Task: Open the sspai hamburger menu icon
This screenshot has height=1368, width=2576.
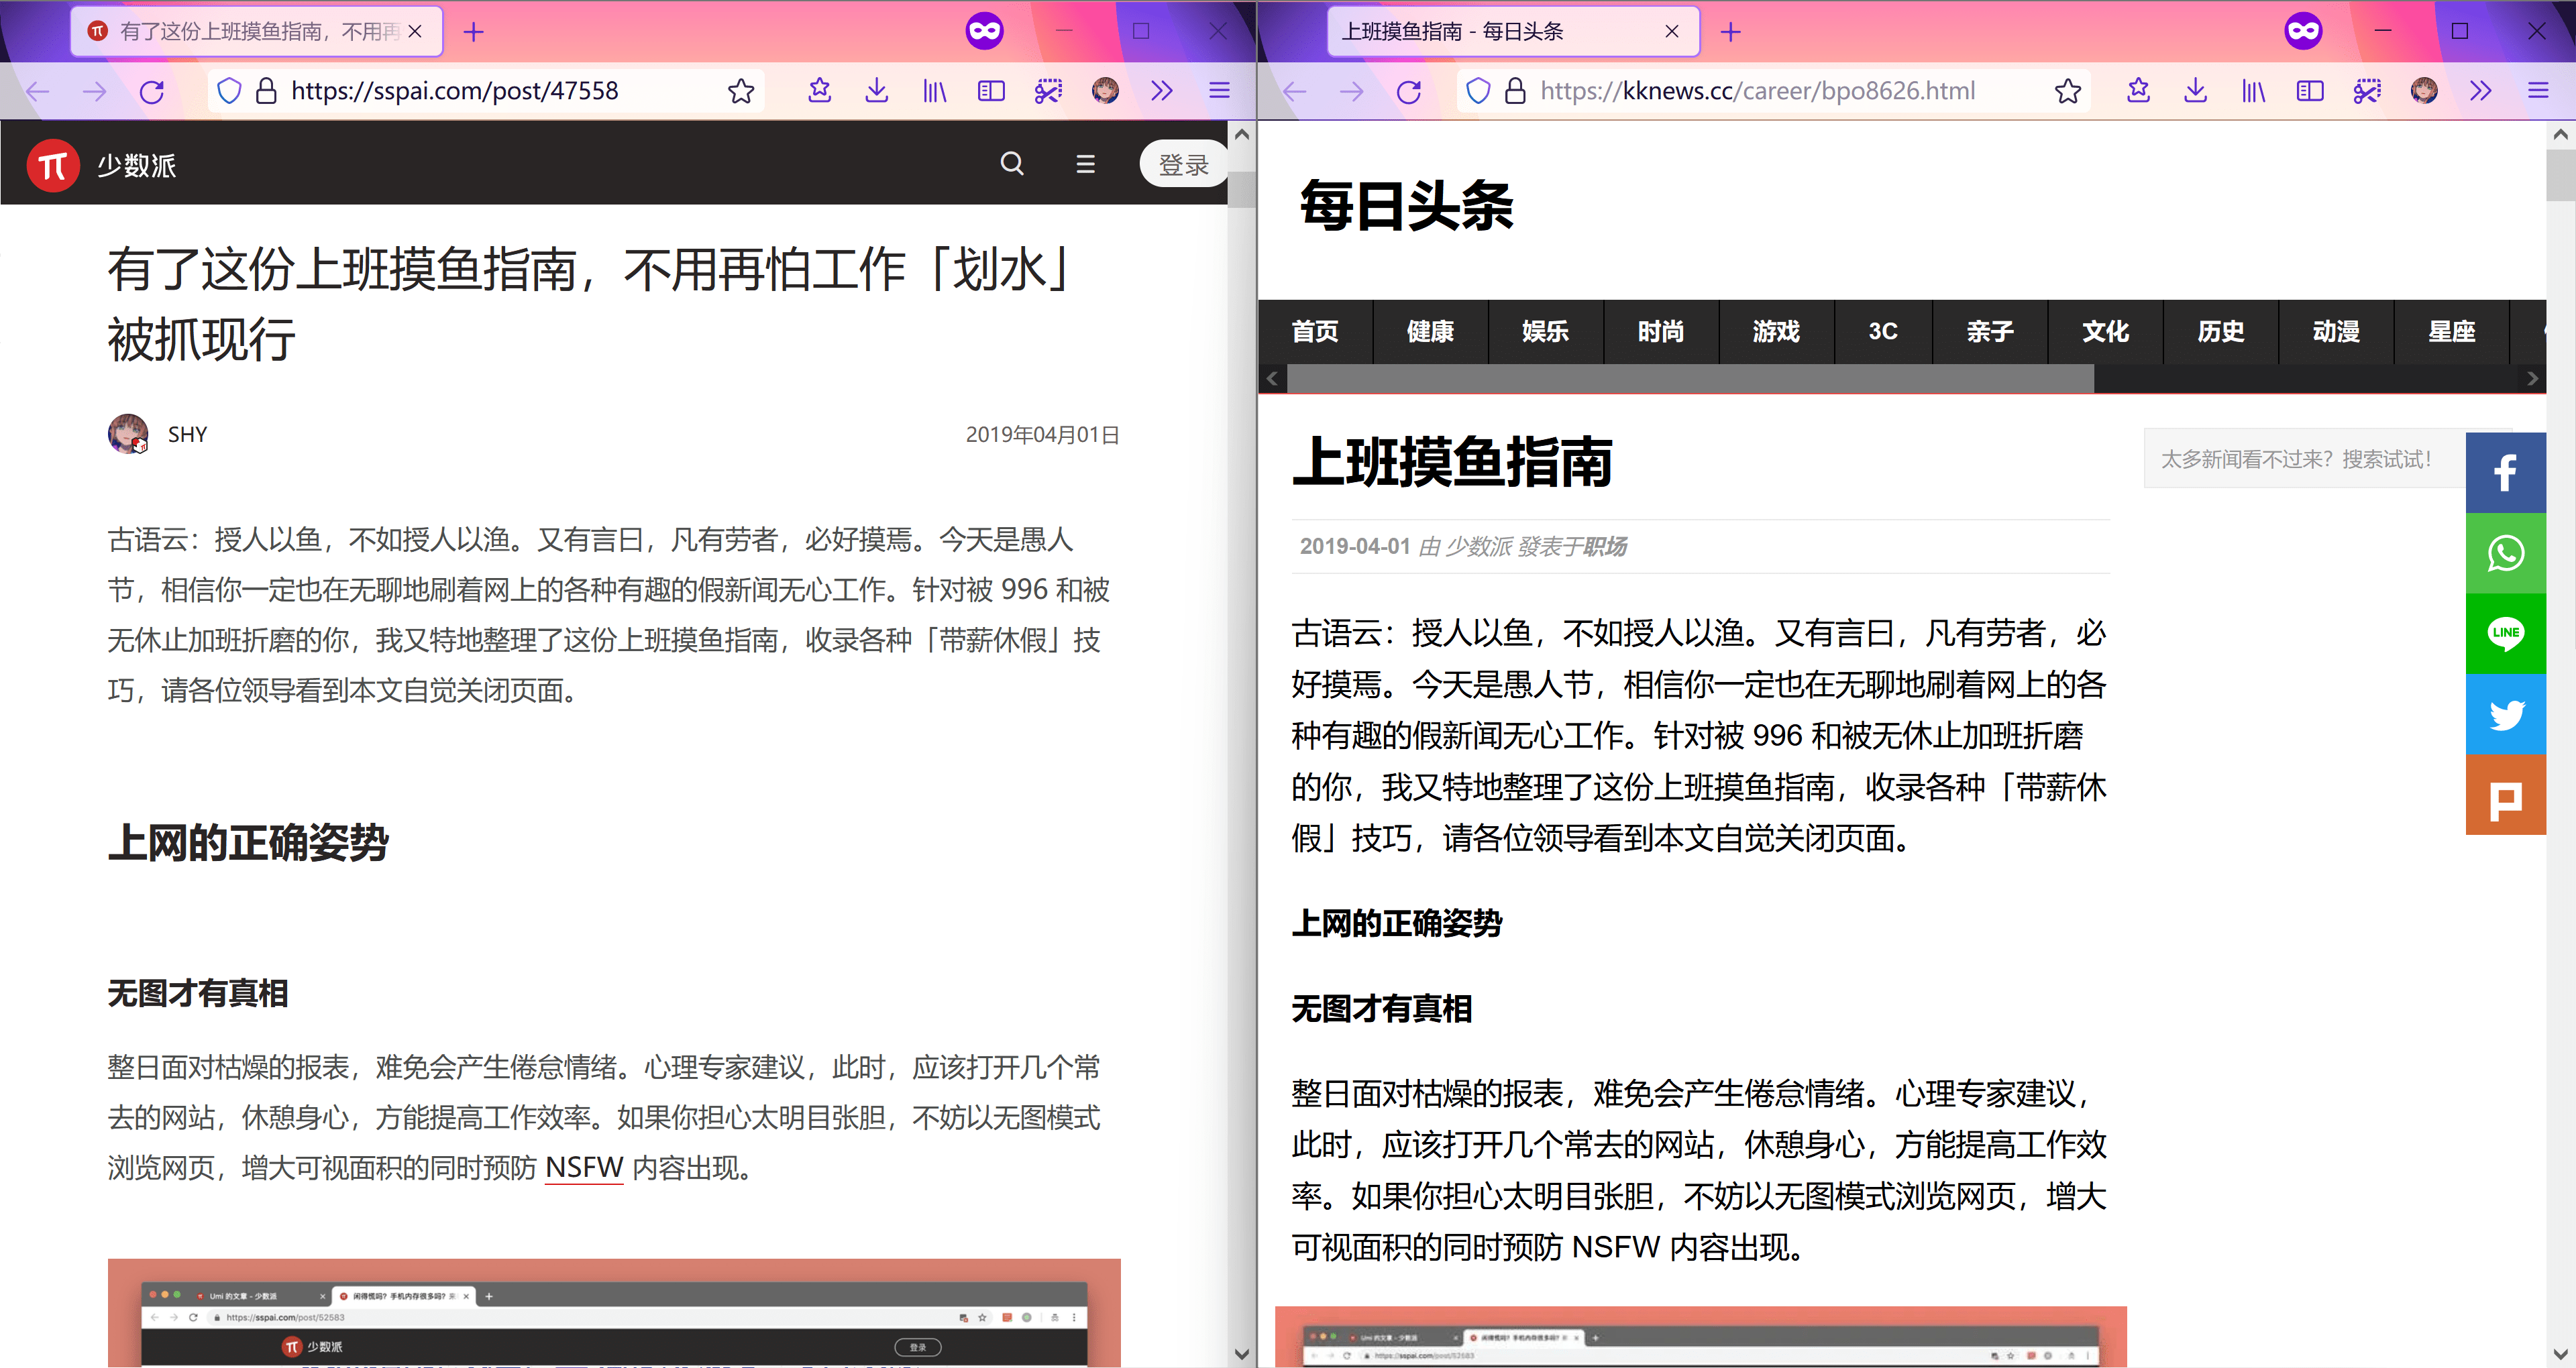Action: click(1085, 164)
